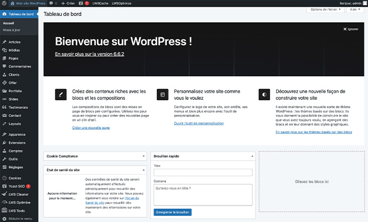Click the LWS Cleaner broom icon
The width and height of the screenshot is (368, 222).
click(x=4, y=194)
